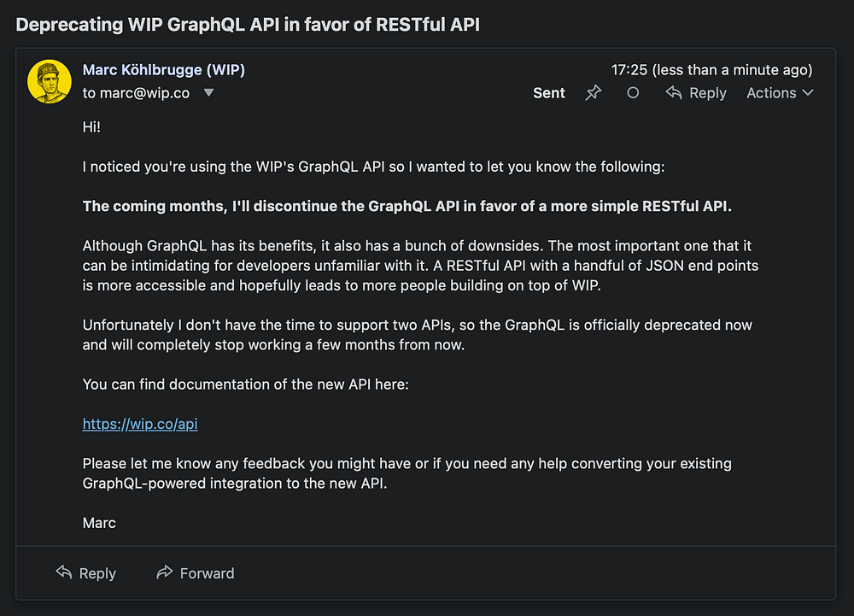Open the Actions dropdown menu

tap(780, 93)
